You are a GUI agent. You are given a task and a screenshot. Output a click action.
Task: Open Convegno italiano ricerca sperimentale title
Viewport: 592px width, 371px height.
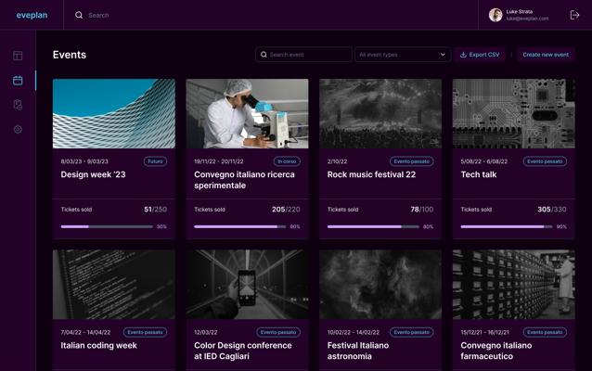pos(244,180)
